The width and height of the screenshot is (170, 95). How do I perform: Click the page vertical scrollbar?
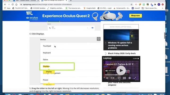[x=164, y=36]
